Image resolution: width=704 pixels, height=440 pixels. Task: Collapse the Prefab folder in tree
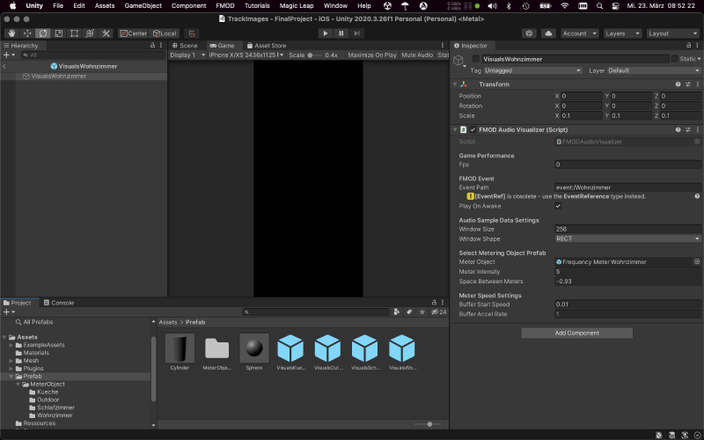pos(11,377)
